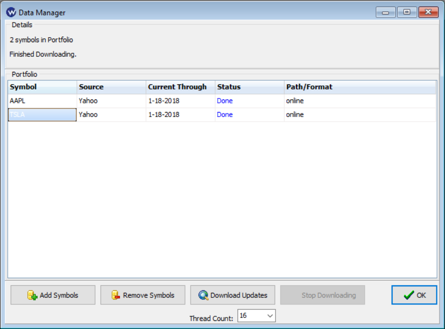This screenshot has width=445, height=329.
Task: Click the Yahoo source cell for TSLA
Action: pyautogui.click(x=88, y=115)
